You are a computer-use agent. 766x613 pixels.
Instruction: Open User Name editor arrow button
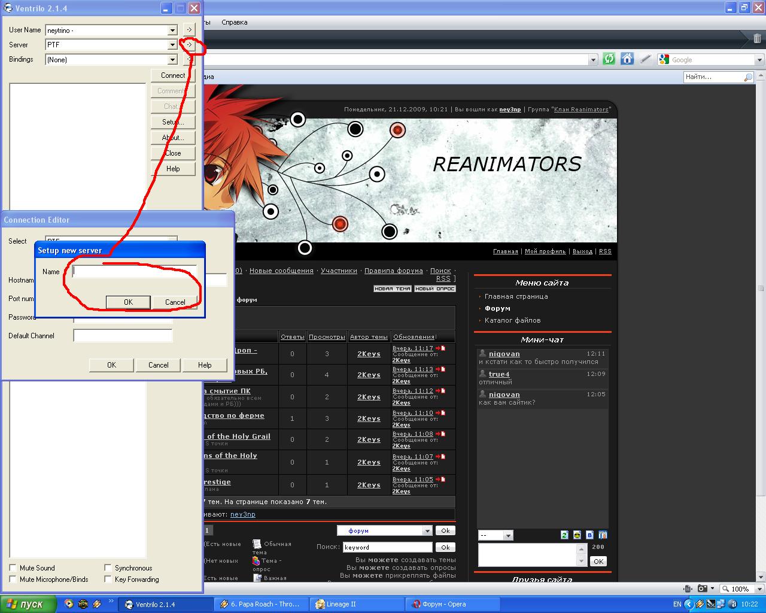[x=189, y=29]
